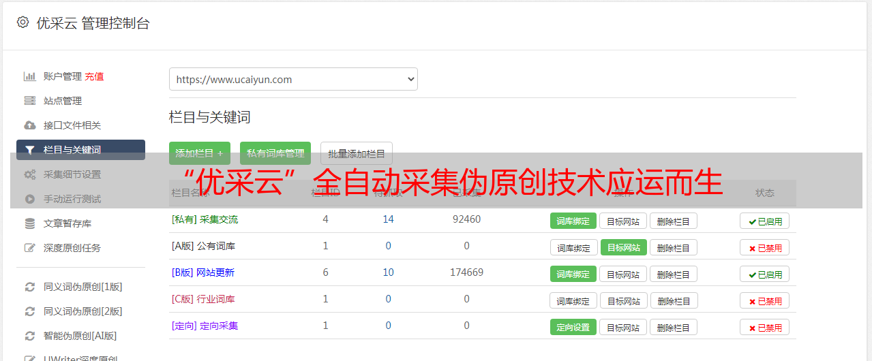Click the [C版] 行业词库 column name
The height and width of the screenshot is (361, 872).
203,299
